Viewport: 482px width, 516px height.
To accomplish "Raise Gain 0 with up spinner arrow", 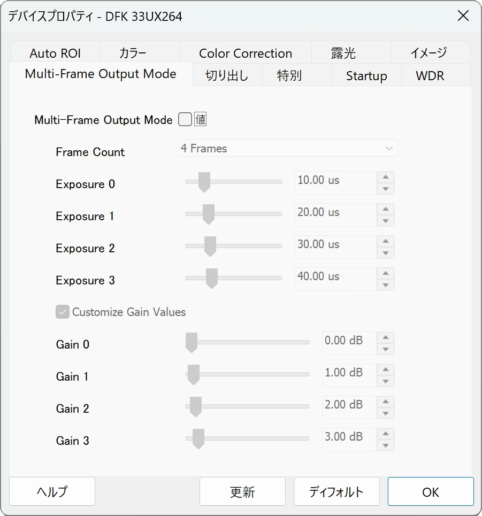I will 385,338.
